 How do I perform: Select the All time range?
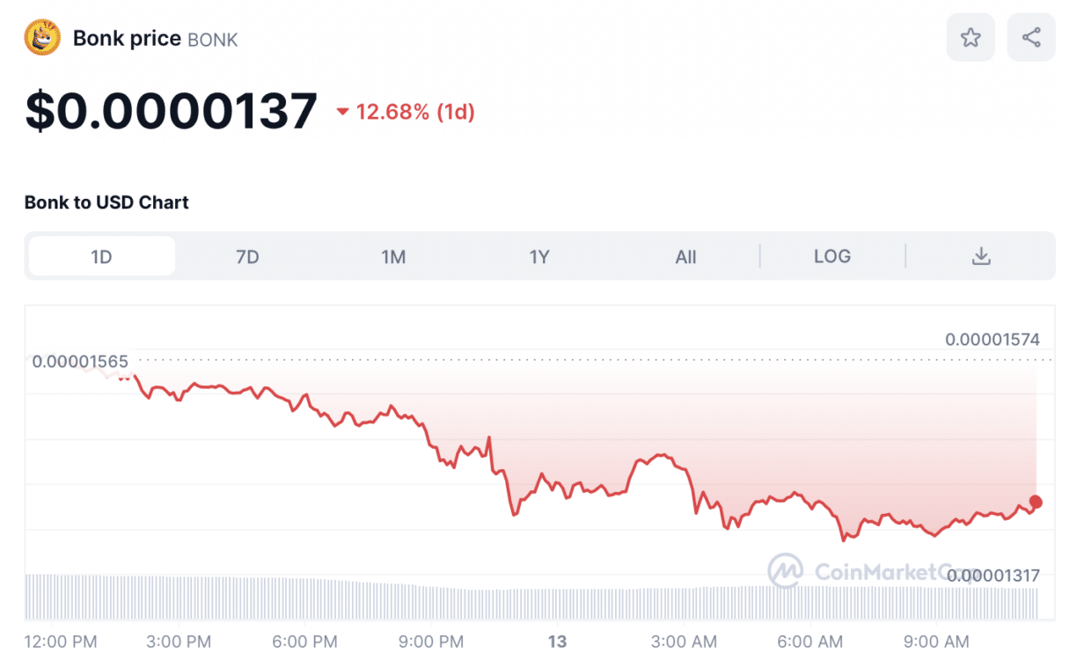coord(685,256)
